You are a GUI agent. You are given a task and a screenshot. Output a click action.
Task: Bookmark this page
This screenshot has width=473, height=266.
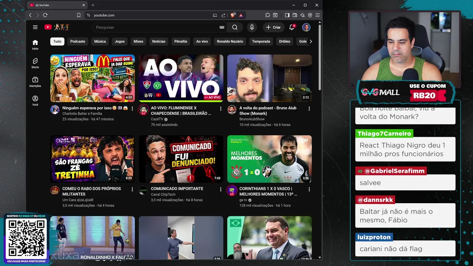coord(78,15)
